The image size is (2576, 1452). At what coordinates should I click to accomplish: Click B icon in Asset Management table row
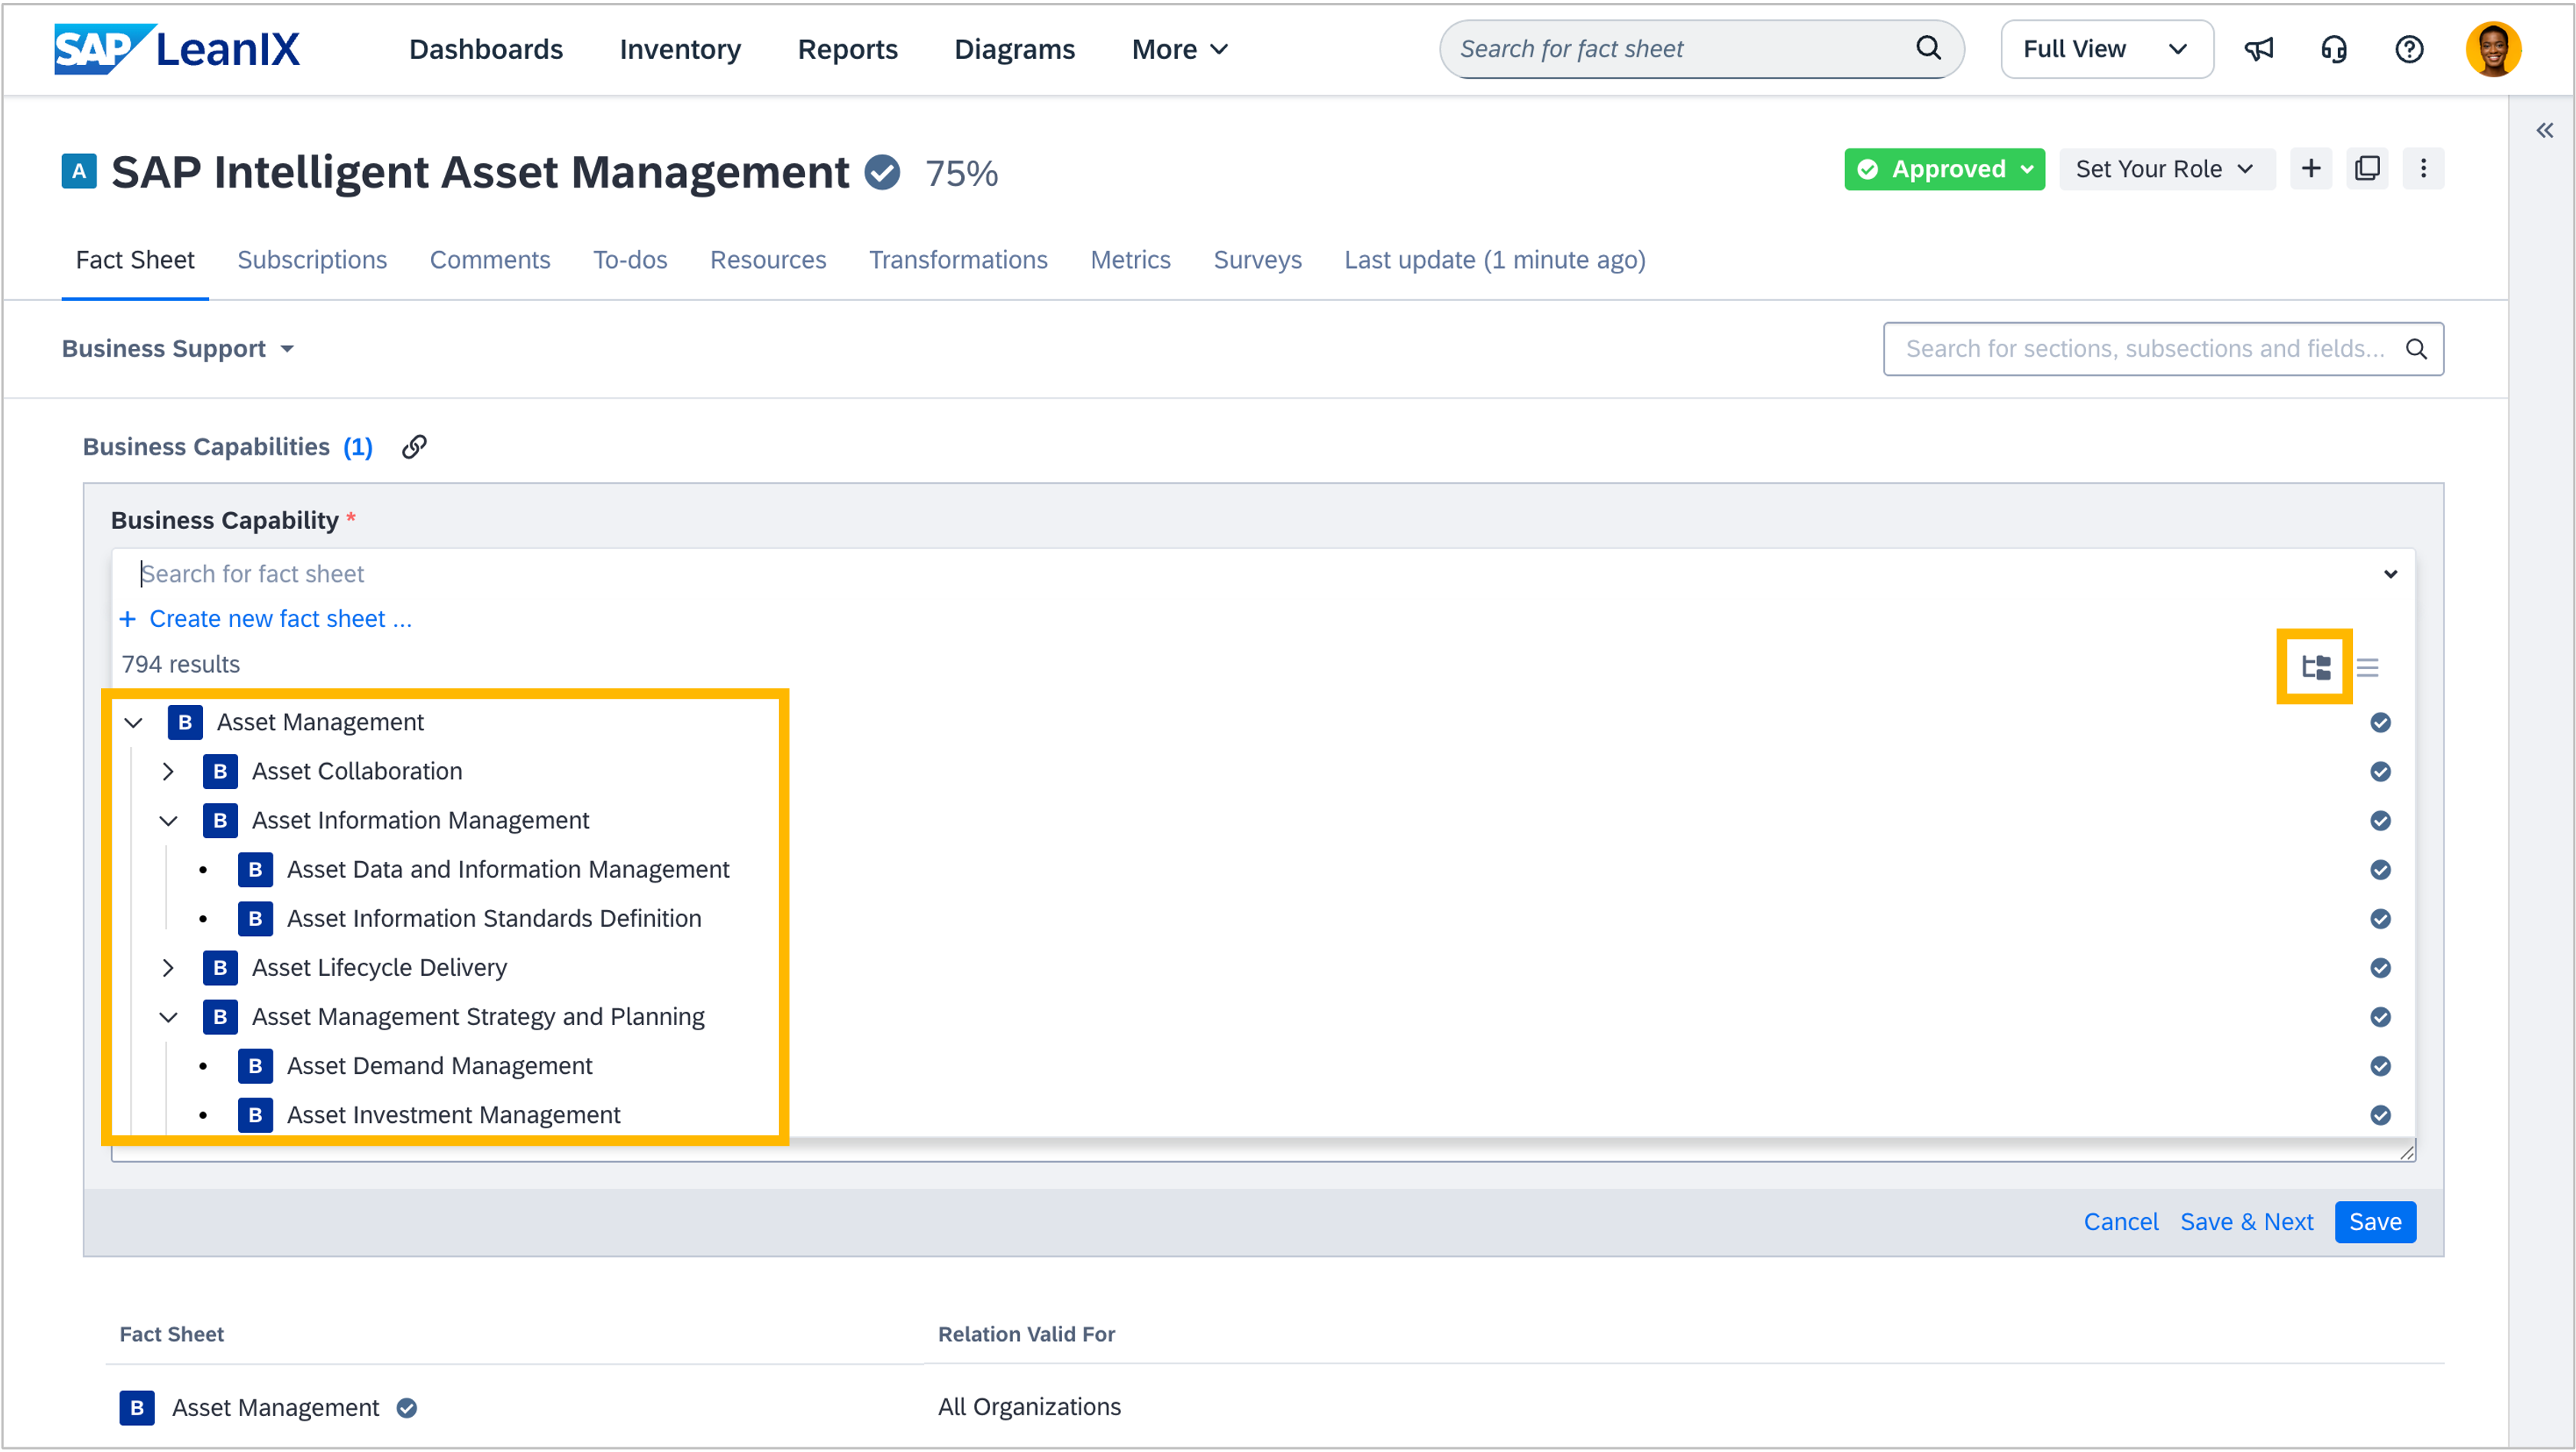(137, 1408)
